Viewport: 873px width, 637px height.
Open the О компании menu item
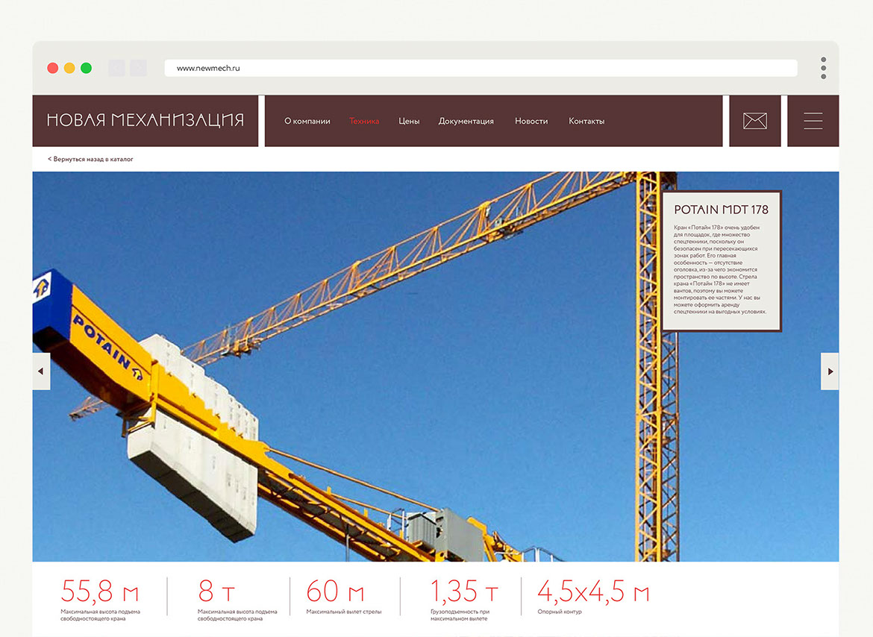click(307, 121)
